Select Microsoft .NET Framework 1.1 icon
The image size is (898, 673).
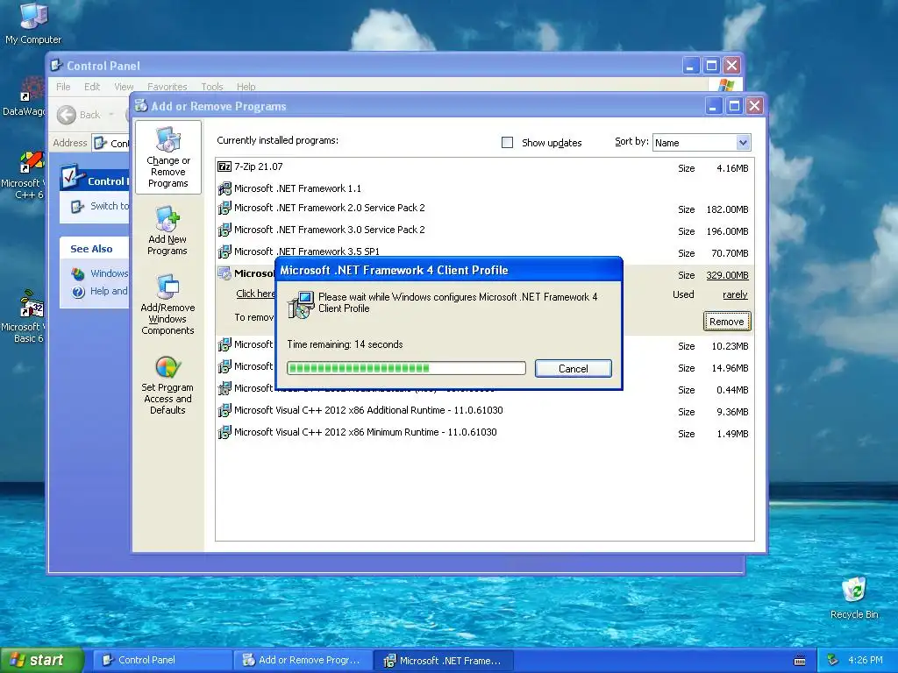pyautogui.click(x=224, y=188)
